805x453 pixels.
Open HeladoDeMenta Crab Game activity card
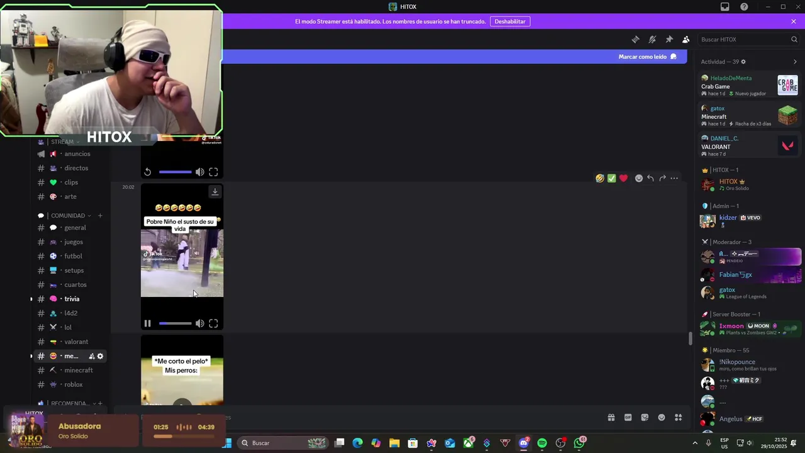(749, 86)
